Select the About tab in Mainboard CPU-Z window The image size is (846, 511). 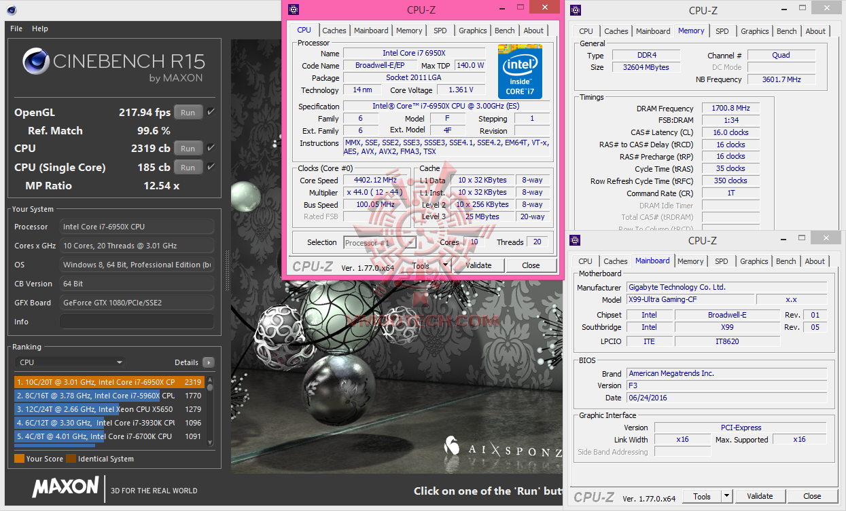tap(815, 261)
